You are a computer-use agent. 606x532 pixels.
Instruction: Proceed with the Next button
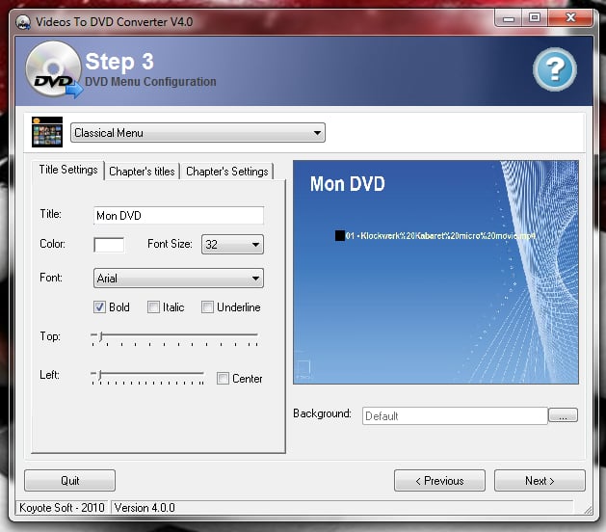[540, 481]
